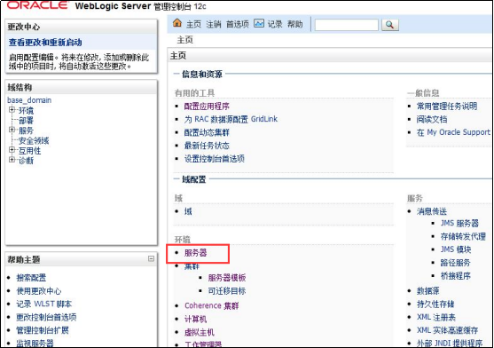Click the 域 link under 域配置
This screenshot has height=348, width=494.
188,211
